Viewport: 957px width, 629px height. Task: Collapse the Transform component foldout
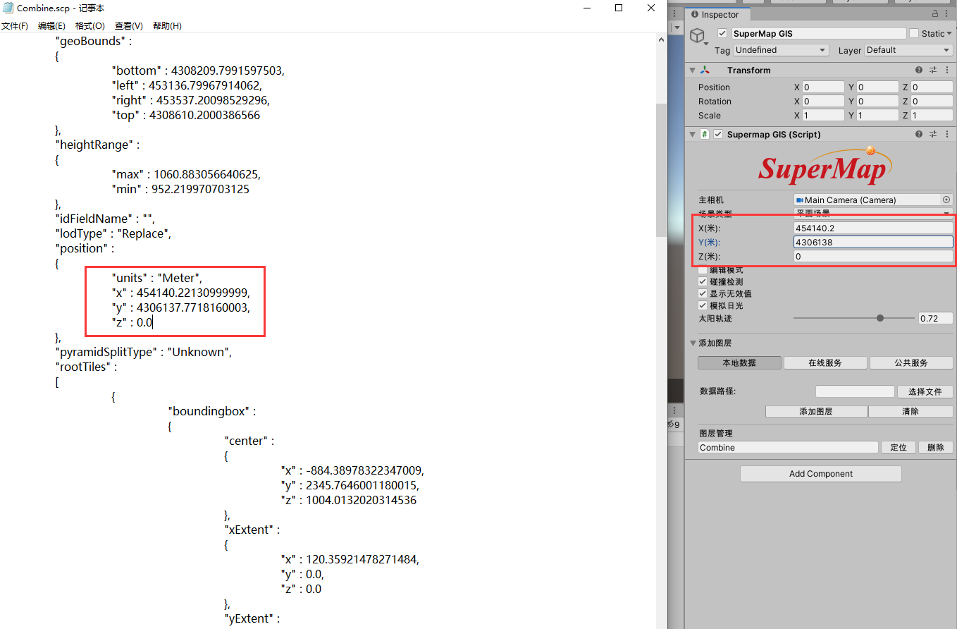click(x=692, y=71)
